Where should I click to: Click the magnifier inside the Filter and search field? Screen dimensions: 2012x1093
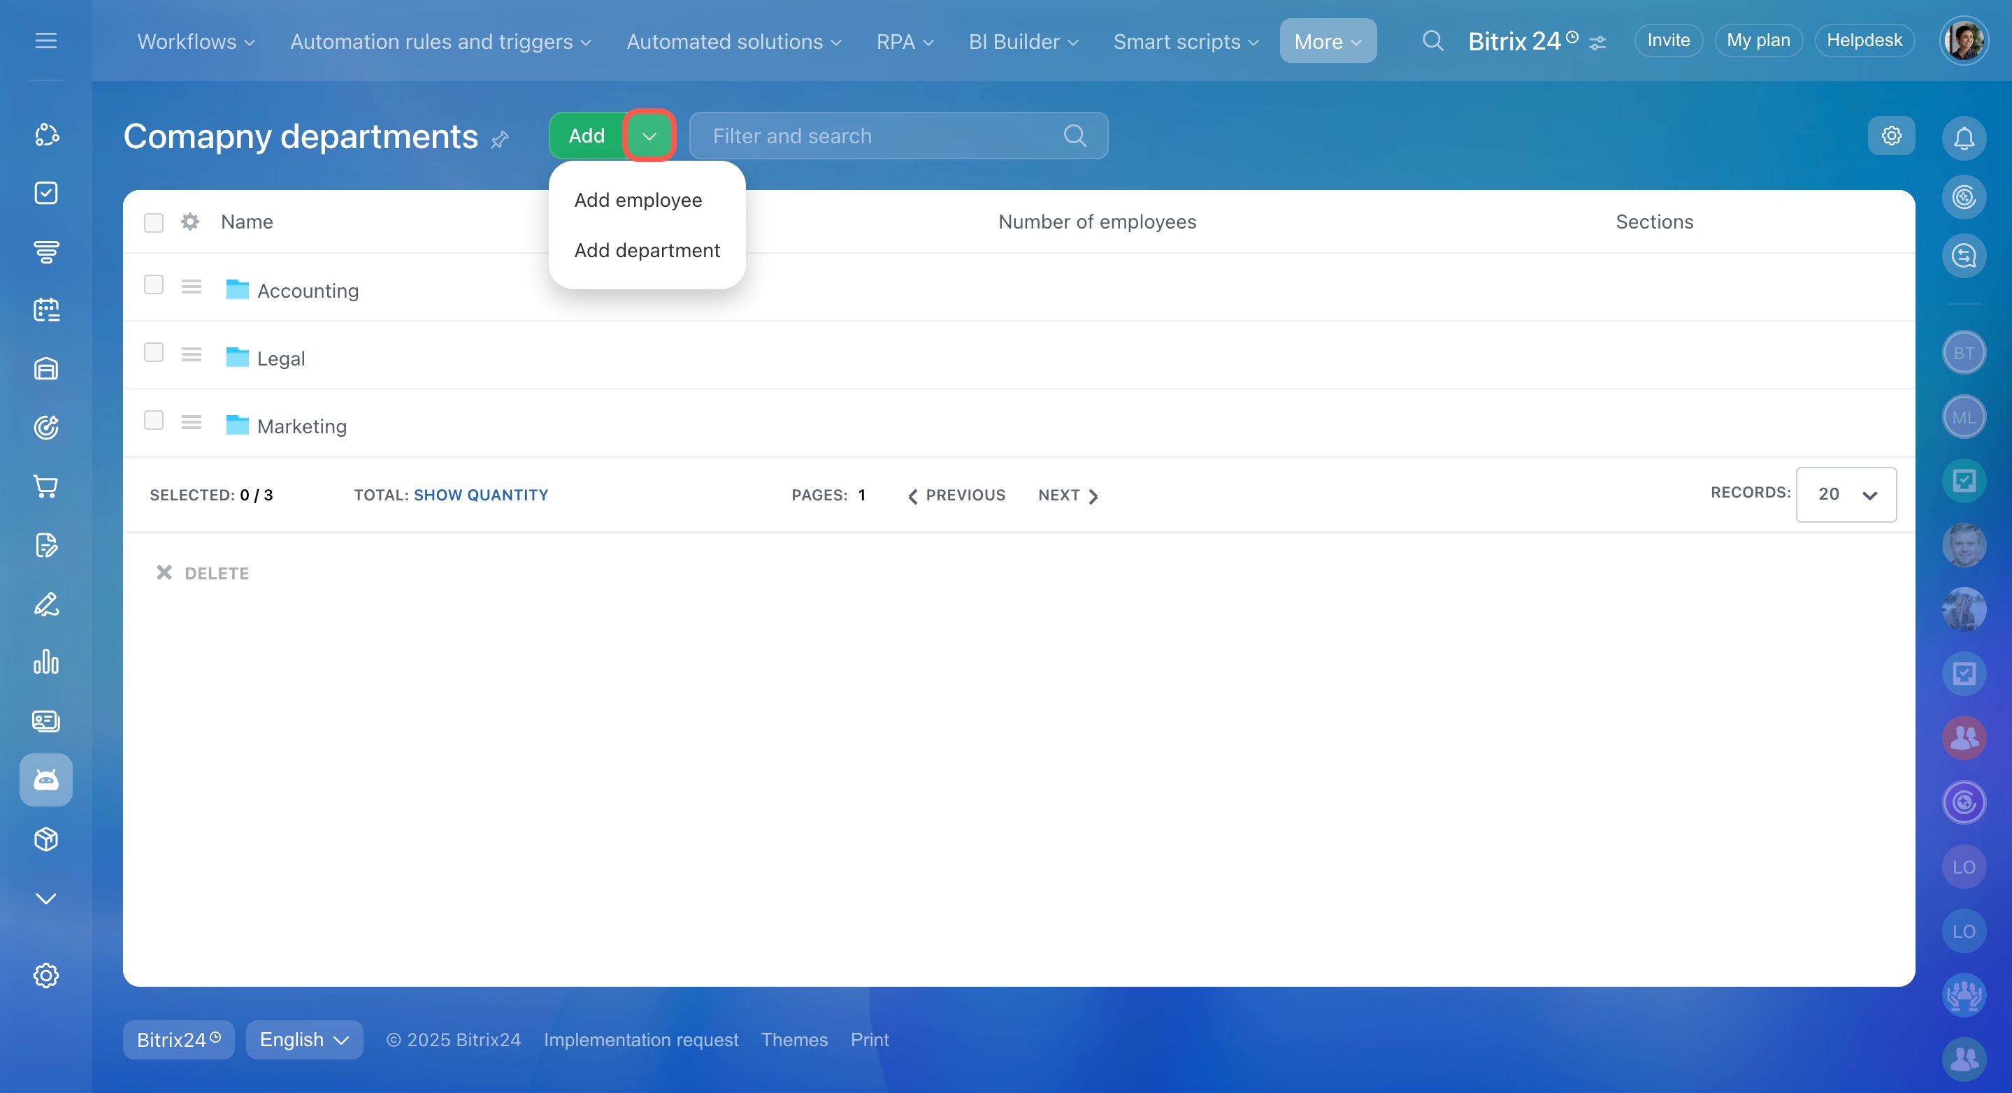click(1075, 136)
